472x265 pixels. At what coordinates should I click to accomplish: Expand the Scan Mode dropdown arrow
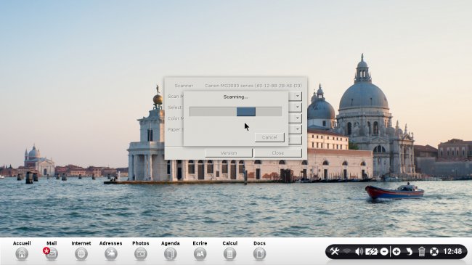(298, 96)
